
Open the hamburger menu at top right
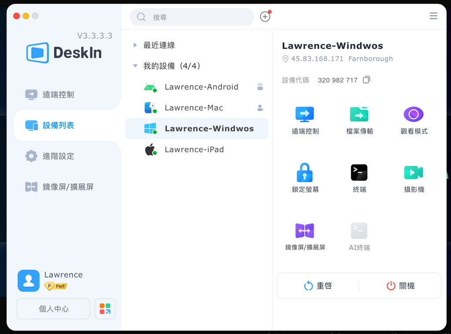click(433, 16)
